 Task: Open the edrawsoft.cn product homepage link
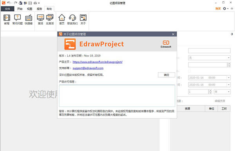(98, 62)
